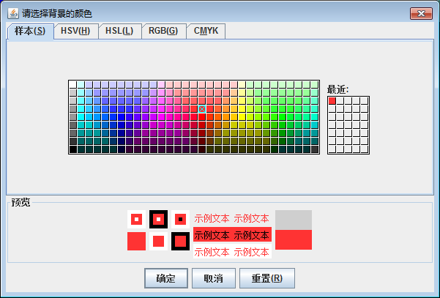Pick the white swatch in palette's top-left corner
440x298 pixels.
point(72,84)
